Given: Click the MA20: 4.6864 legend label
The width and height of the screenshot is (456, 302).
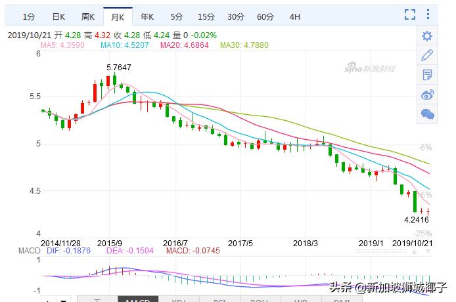Looking at the screenshot, I should (185, 45).
